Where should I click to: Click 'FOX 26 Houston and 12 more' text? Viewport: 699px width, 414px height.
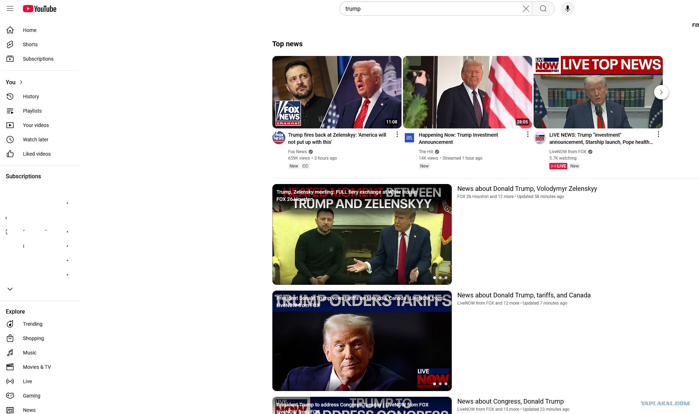point(485,197)
